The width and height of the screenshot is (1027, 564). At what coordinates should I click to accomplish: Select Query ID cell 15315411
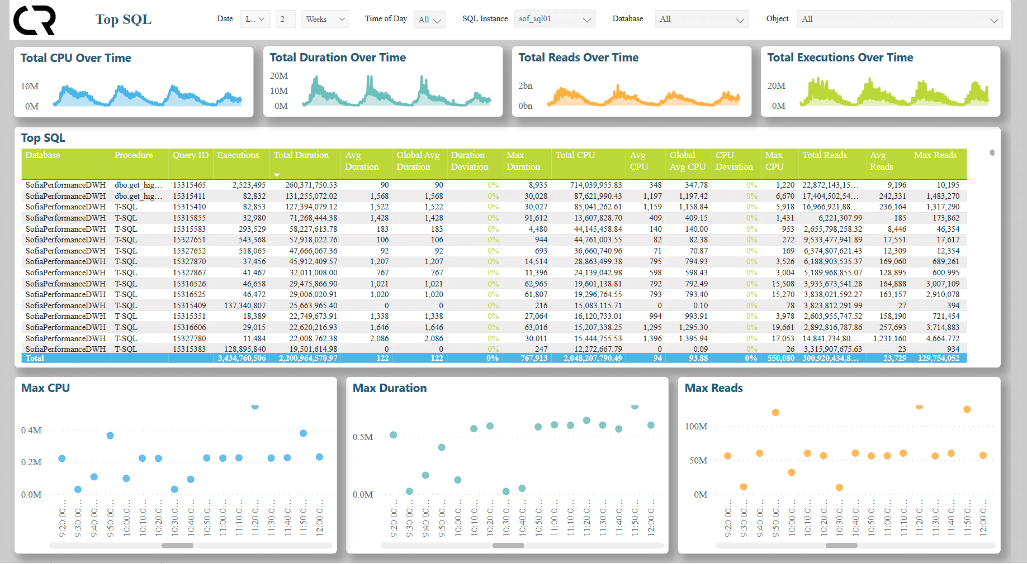pos(189,196)
